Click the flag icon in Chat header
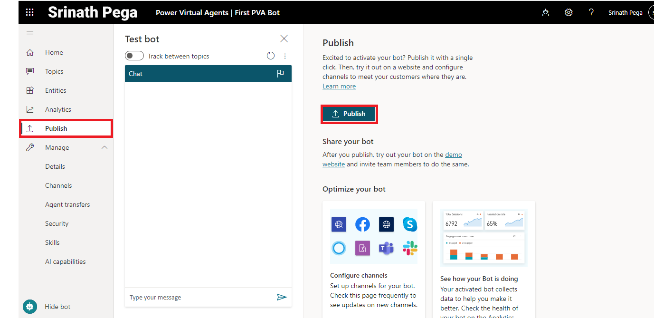The image size is (654, 319). click(280, 74)
